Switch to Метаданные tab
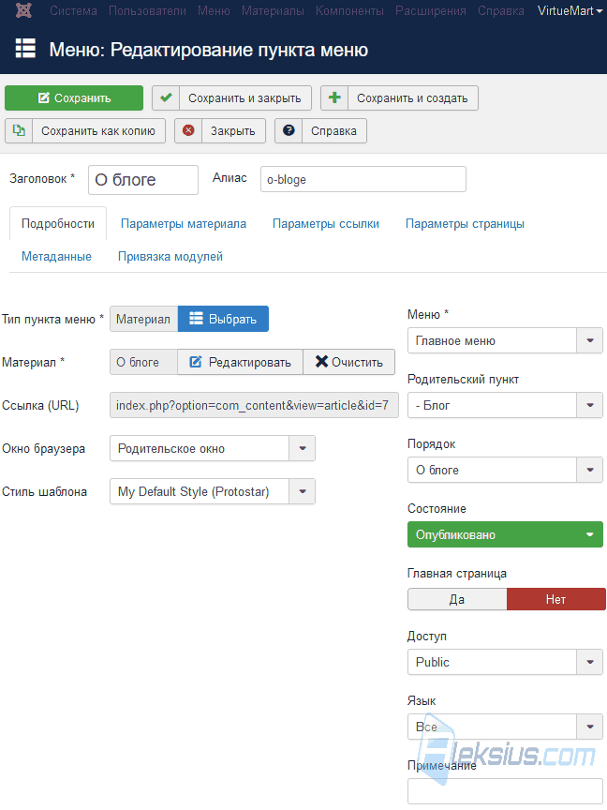 (56, 256)
